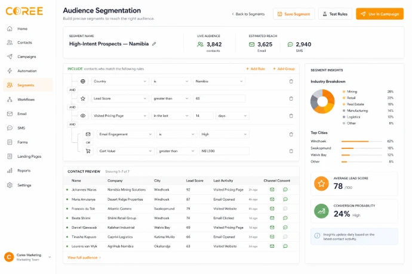Open Landing Pages in sidebar
The height and width of the screenshot is (274, 412).
pyautogui.click(x=28, y=156)
